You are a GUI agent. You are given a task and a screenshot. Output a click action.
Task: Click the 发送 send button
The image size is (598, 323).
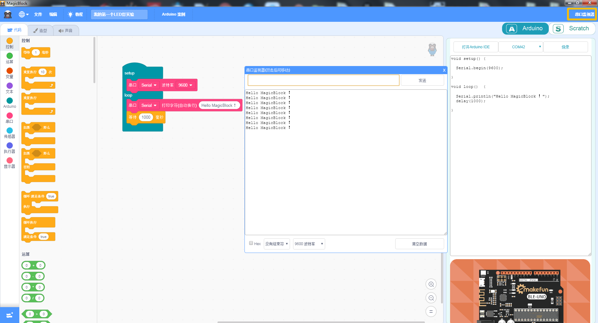point(422,80)
